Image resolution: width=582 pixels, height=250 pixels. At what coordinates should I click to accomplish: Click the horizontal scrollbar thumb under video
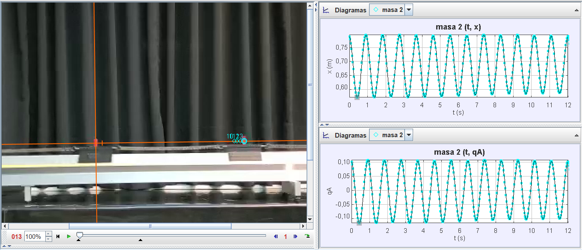pyautogui.click(x=150, y=226)
